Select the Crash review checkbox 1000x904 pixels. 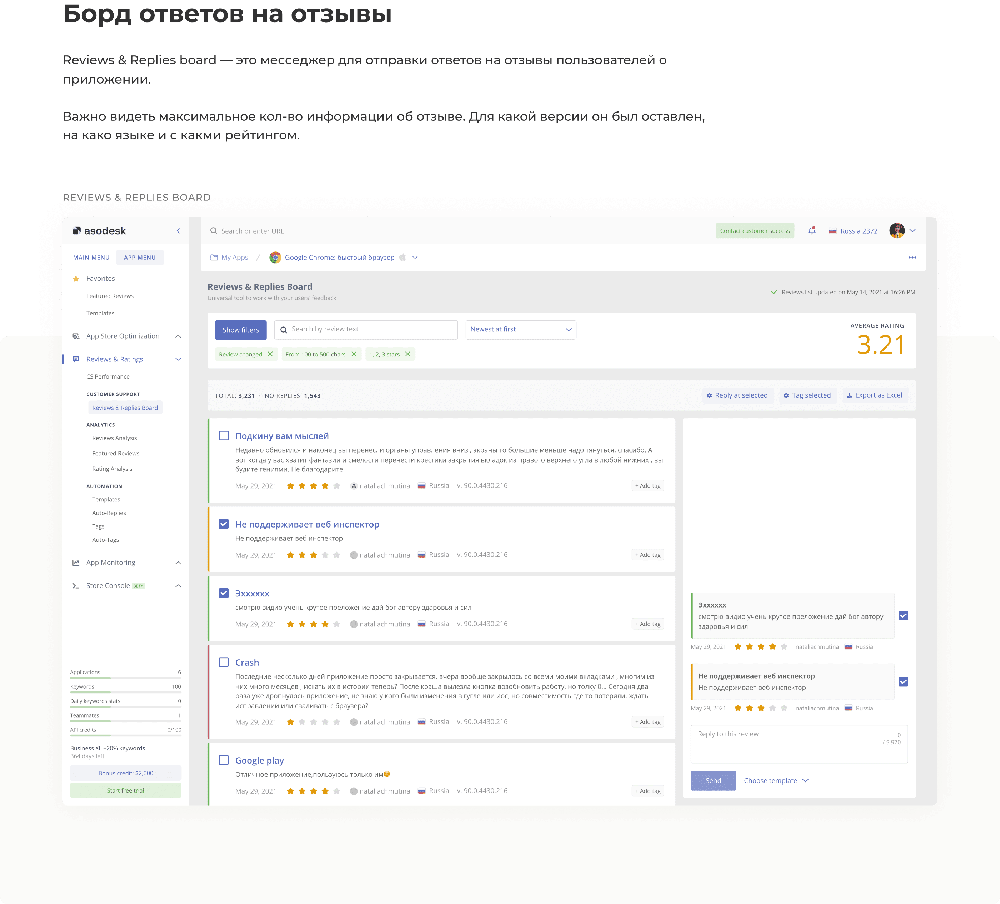click(224, 662)
